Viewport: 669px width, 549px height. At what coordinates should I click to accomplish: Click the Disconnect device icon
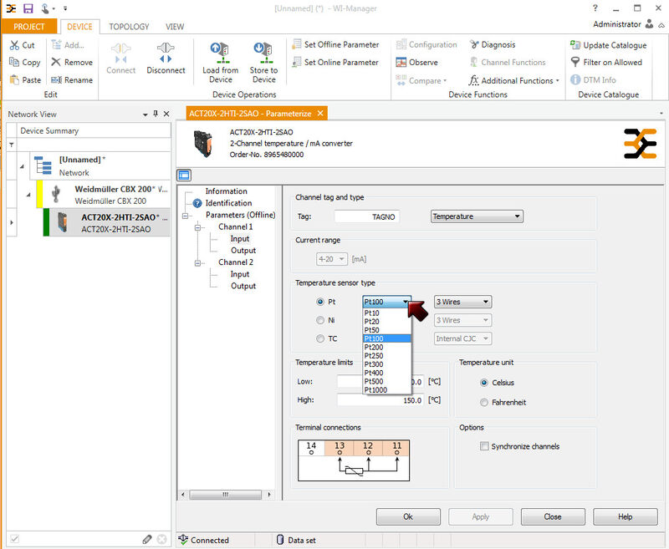166,52
